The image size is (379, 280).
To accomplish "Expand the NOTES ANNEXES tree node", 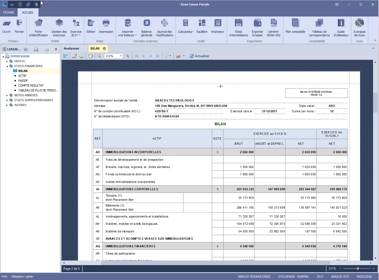I will pyautogui.click(x=7, y=95).
